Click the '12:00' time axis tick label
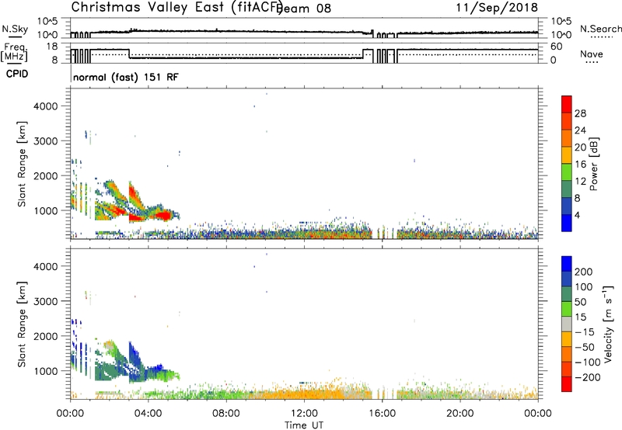This screenshot has height=430, width=622. pos(304,414)
